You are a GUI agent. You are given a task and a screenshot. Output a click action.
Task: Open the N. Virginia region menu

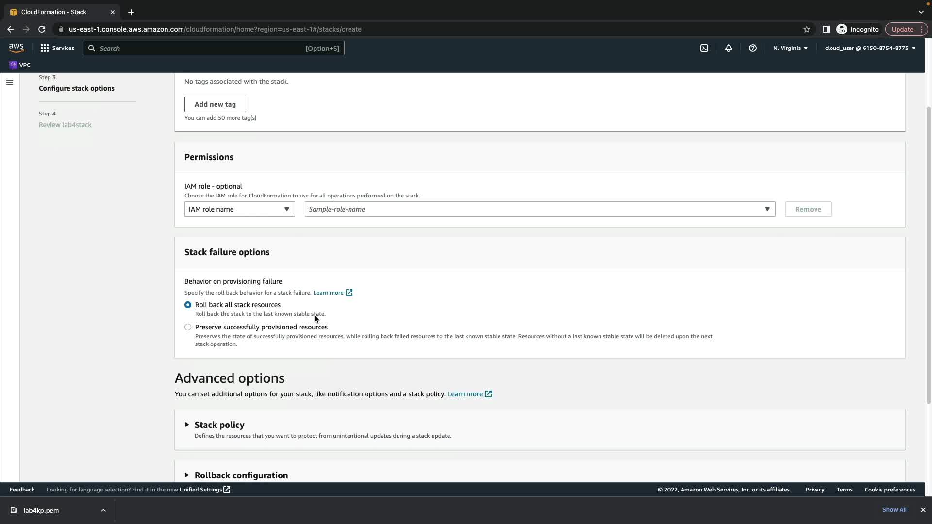(x=790, y=48)
